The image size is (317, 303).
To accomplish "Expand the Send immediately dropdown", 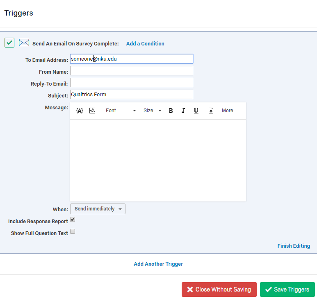I will coord(98,209).
